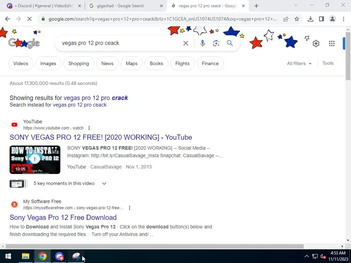Open File Explorer from the taskbar
This screenshot has height=263, width=351.
click(x=25, y=256)
